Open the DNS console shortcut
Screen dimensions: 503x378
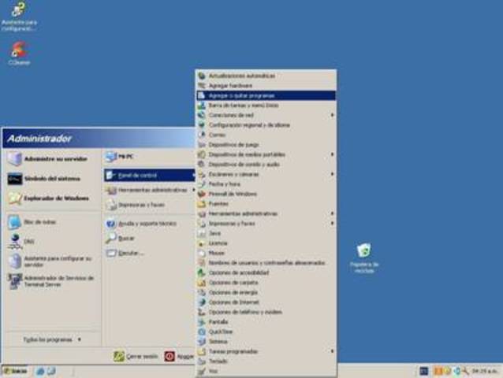pyautogui.click(x=53, y=242)
